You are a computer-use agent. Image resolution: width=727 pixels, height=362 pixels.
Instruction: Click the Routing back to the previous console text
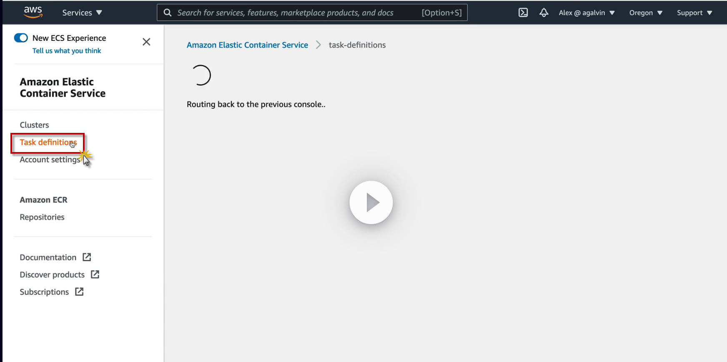pyautogui.click(x=256, y=104)
